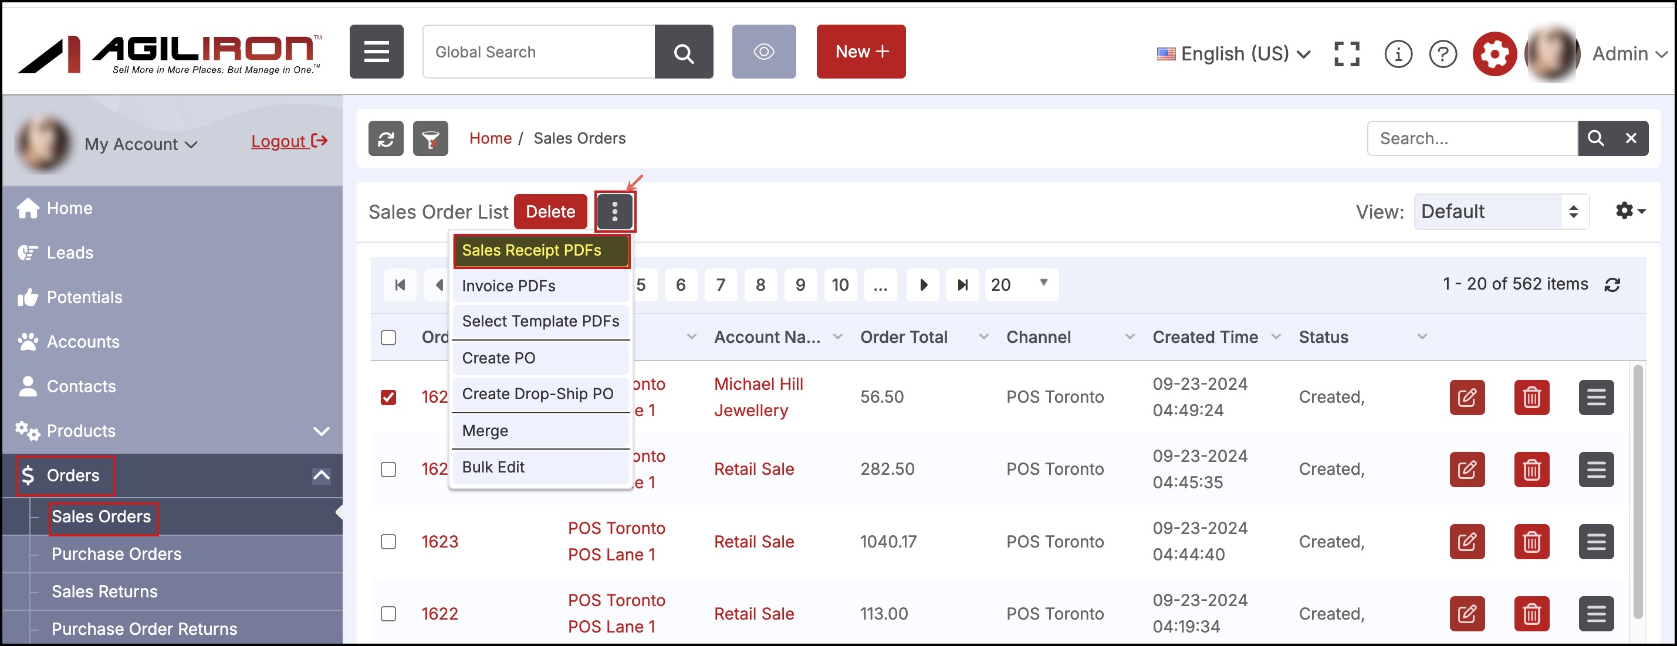Screen dimensions: 1677x646
Task: Select Invoice PDFs menu entry
Action: (x=541, y=286)
